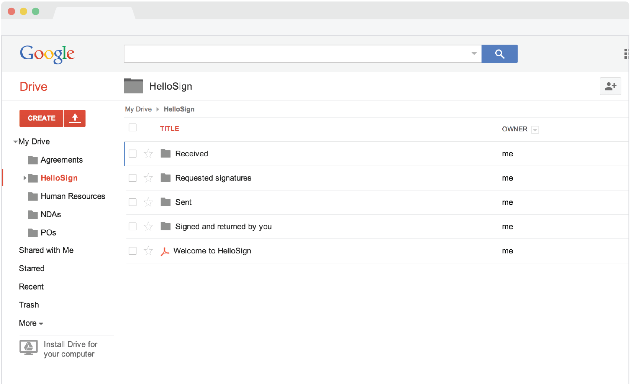Viewport: 631px width, 384px height.
Task: Star the Welcome to HelloSign file
Action: tap(148, 251)
